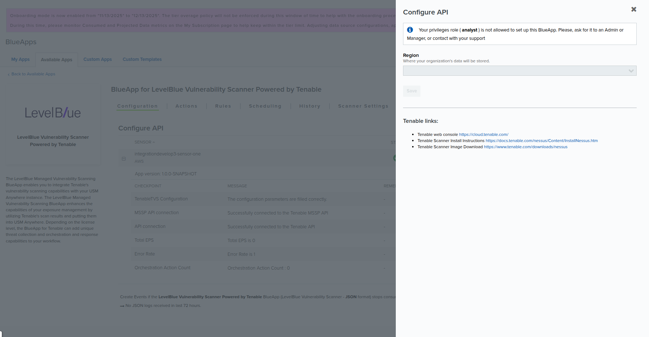Click the info icon in privileges notice
This screenshot has width=649, height=337.
click(410, 30)
